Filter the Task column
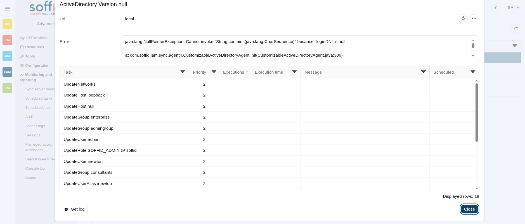 [183, 72]
